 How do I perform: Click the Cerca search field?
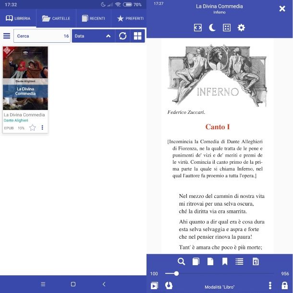click(x=42, y=36)
